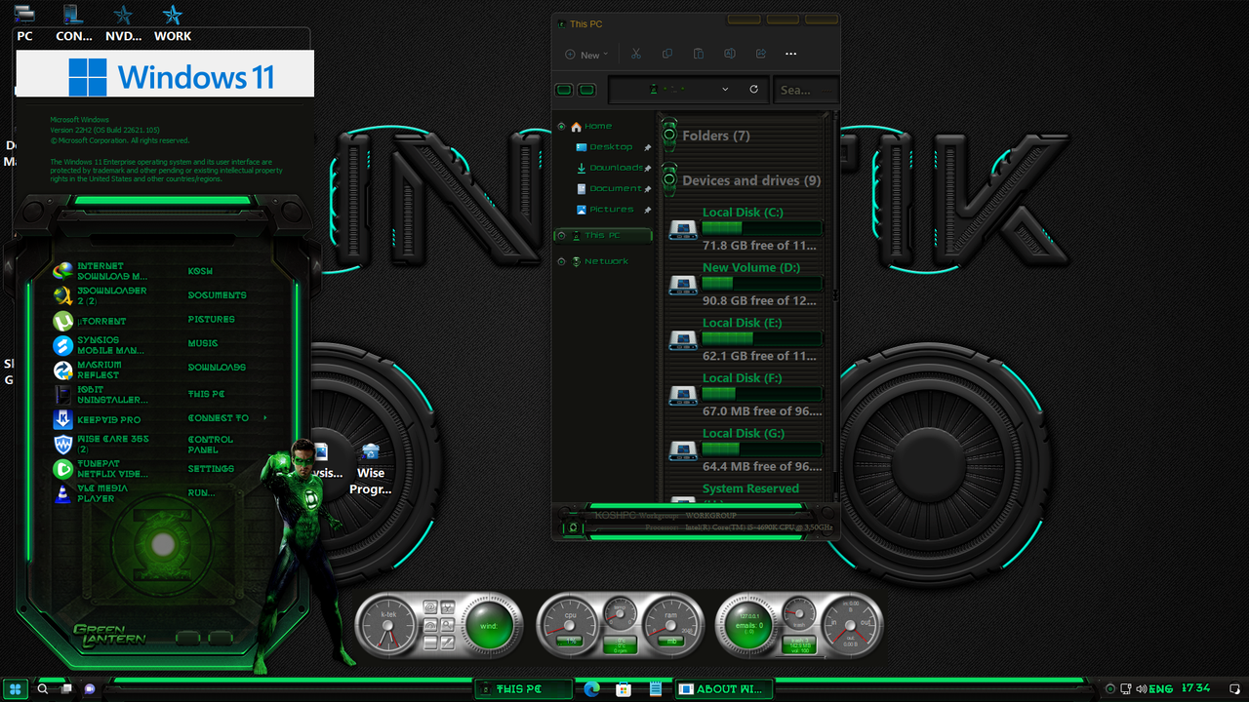Click the ENG language indicator

click(x=1161, y=688)
